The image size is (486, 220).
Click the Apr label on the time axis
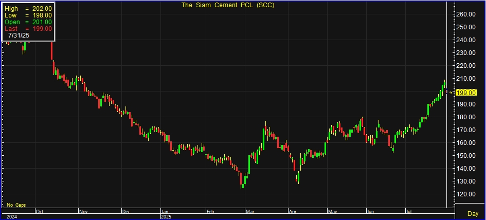(293, 212)
